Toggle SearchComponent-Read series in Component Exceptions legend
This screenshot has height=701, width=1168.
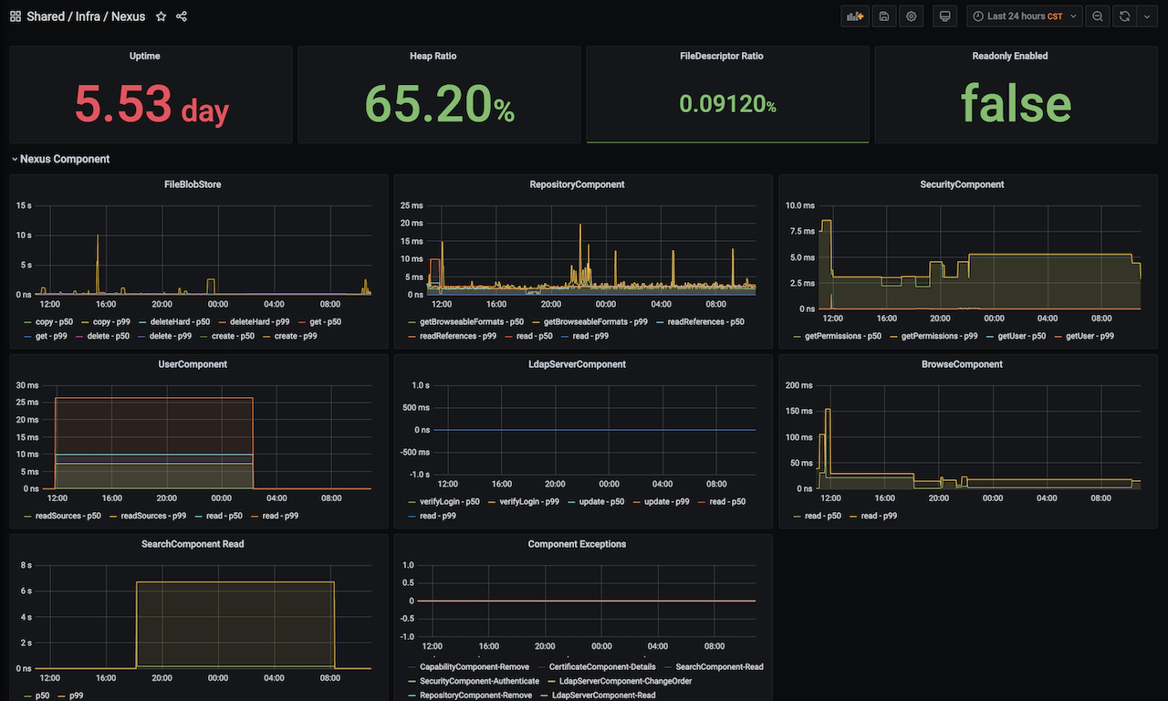pos(719,667)
